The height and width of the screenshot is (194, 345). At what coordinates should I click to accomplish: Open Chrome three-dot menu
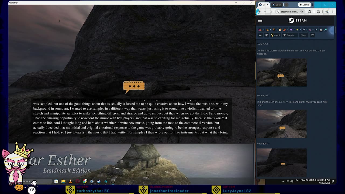pyautogui.click(x=333, y=12)
